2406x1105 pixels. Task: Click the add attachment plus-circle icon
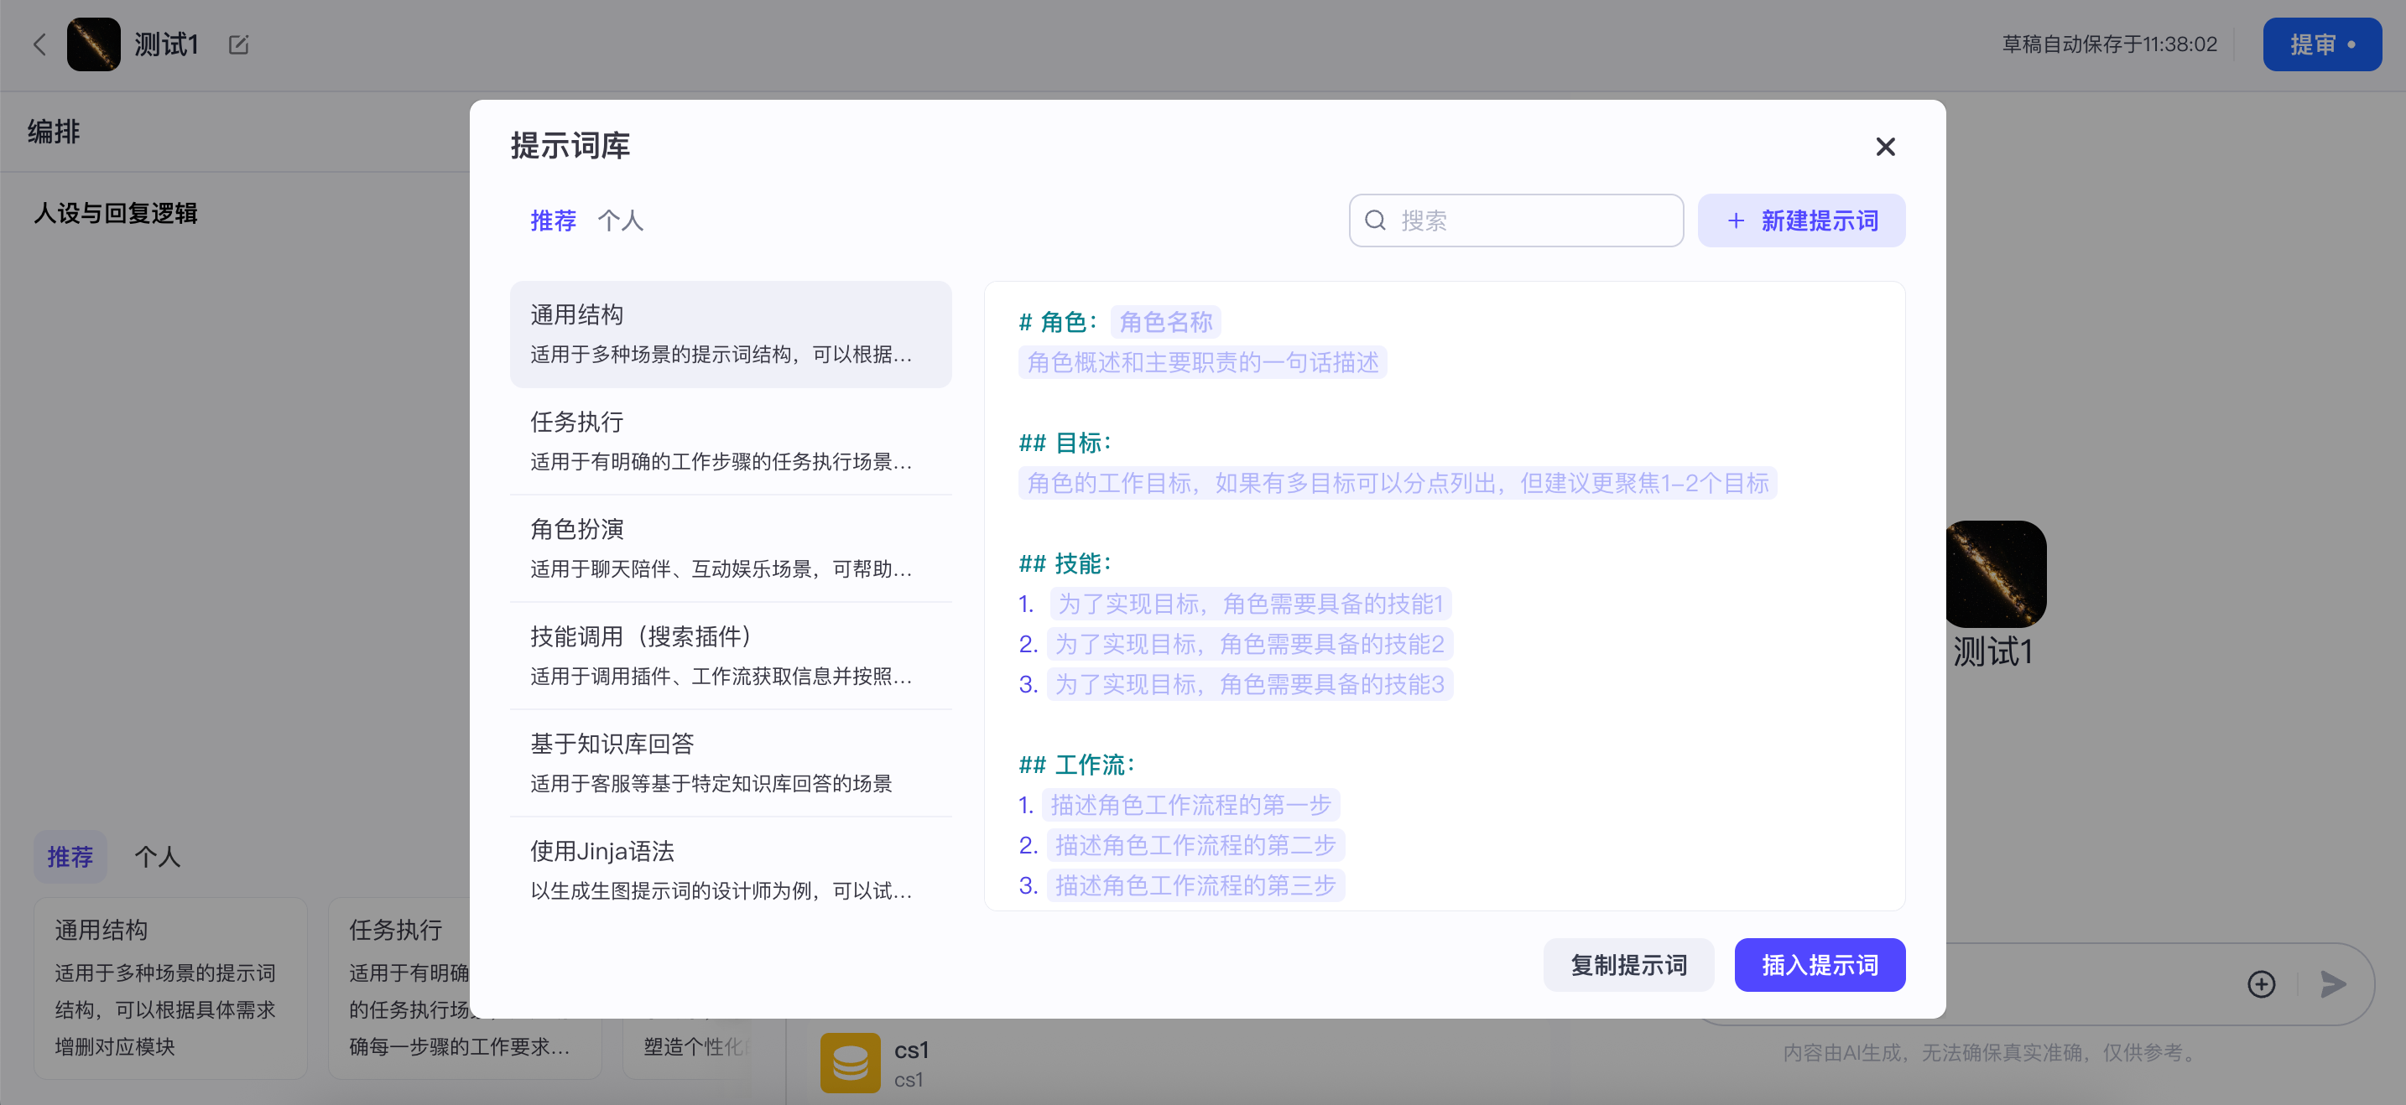pos(2260,983)
